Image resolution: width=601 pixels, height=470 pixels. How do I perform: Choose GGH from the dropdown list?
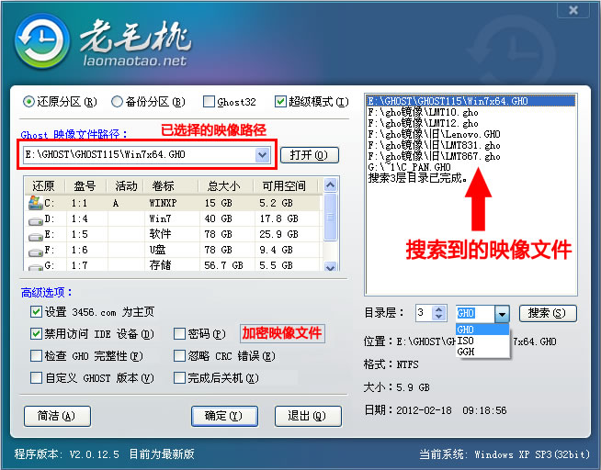[482, 352]
